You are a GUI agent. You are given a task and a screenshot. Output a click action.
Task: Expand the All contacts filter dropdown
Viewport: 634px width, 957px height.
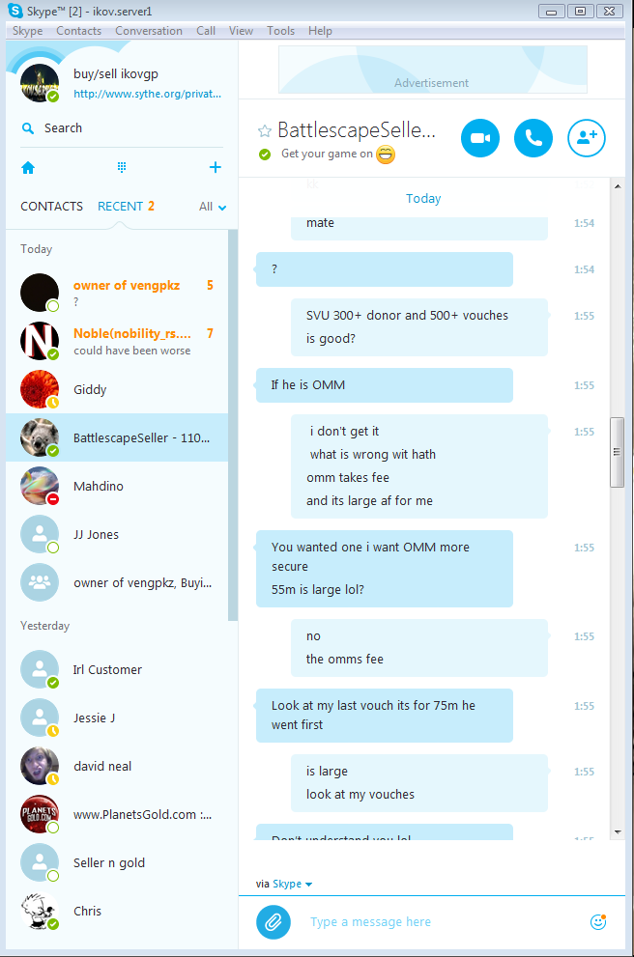pyautogui.click(x=213, y=207)
